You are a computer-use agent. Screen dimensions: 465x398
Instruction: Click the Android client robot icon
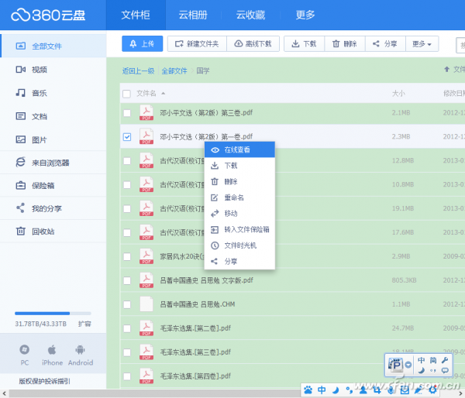(80, 350)
